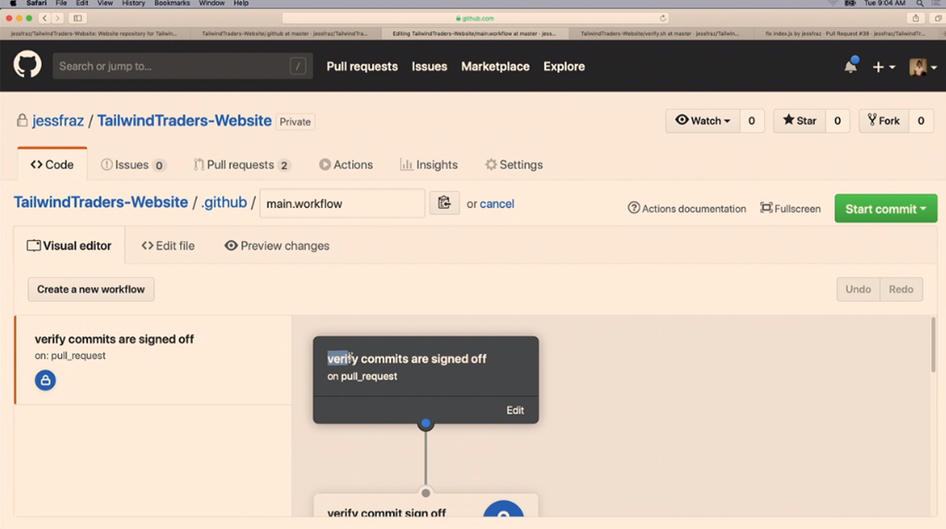Toggle the Safari sidebar button
Viewport: 946px width, 529px height.
pos(78,18)
